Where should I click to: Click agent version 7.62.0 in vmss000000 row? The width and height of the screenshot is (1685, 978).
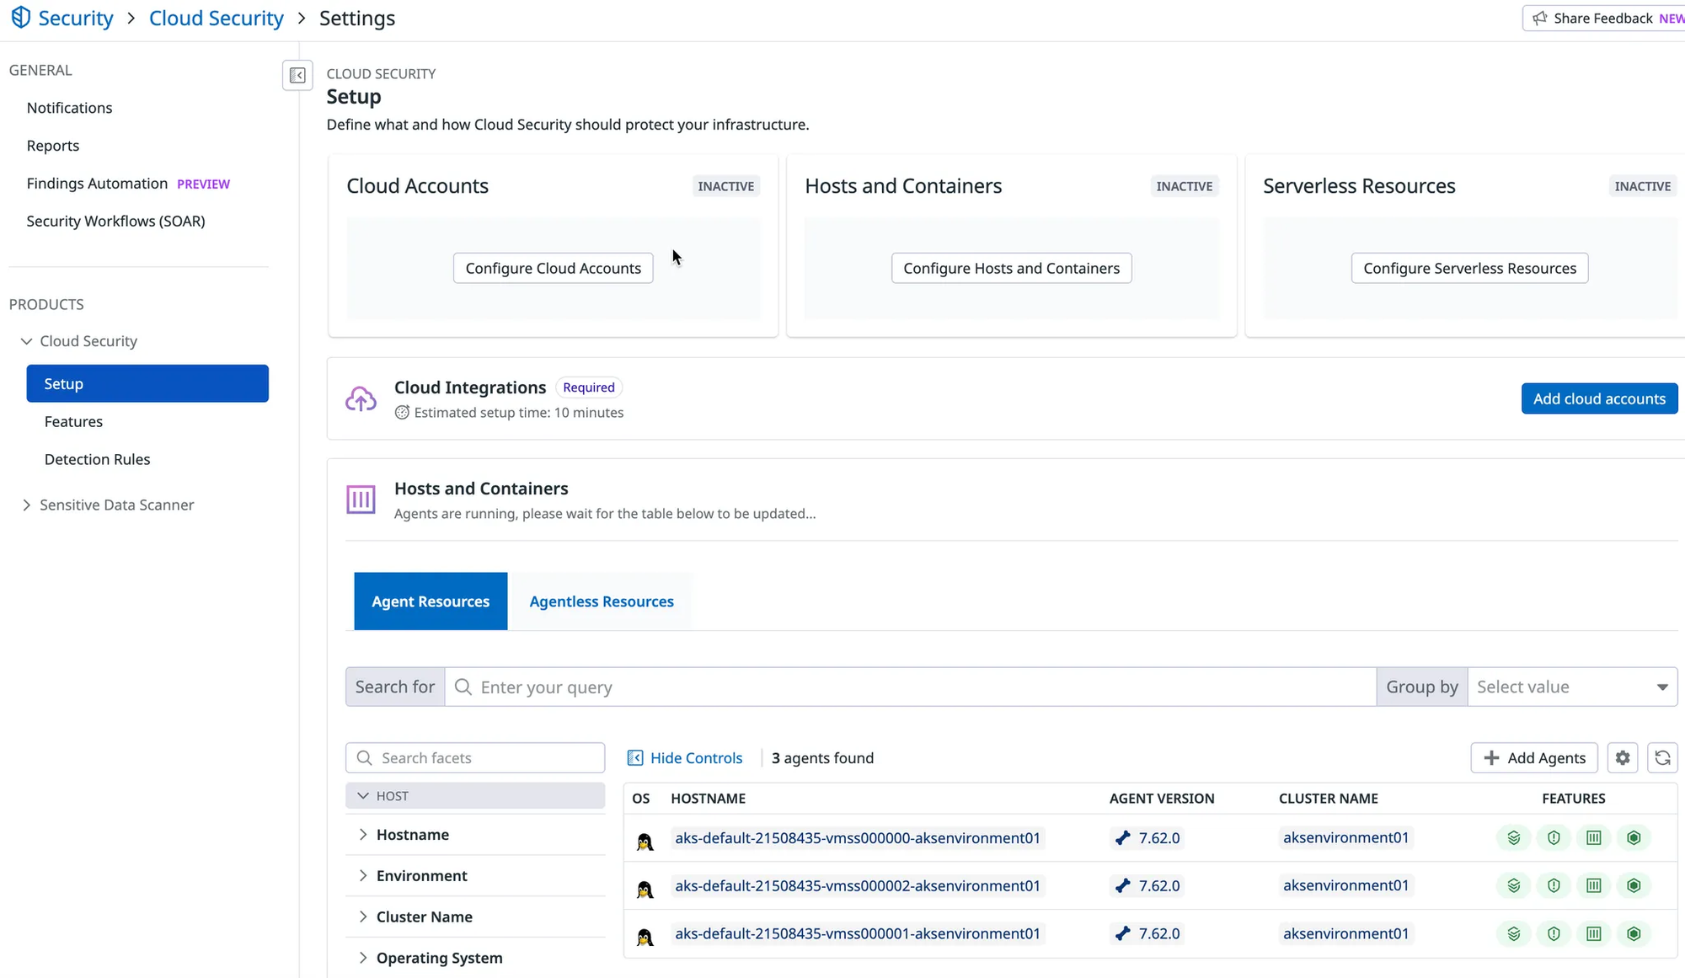1147,838
